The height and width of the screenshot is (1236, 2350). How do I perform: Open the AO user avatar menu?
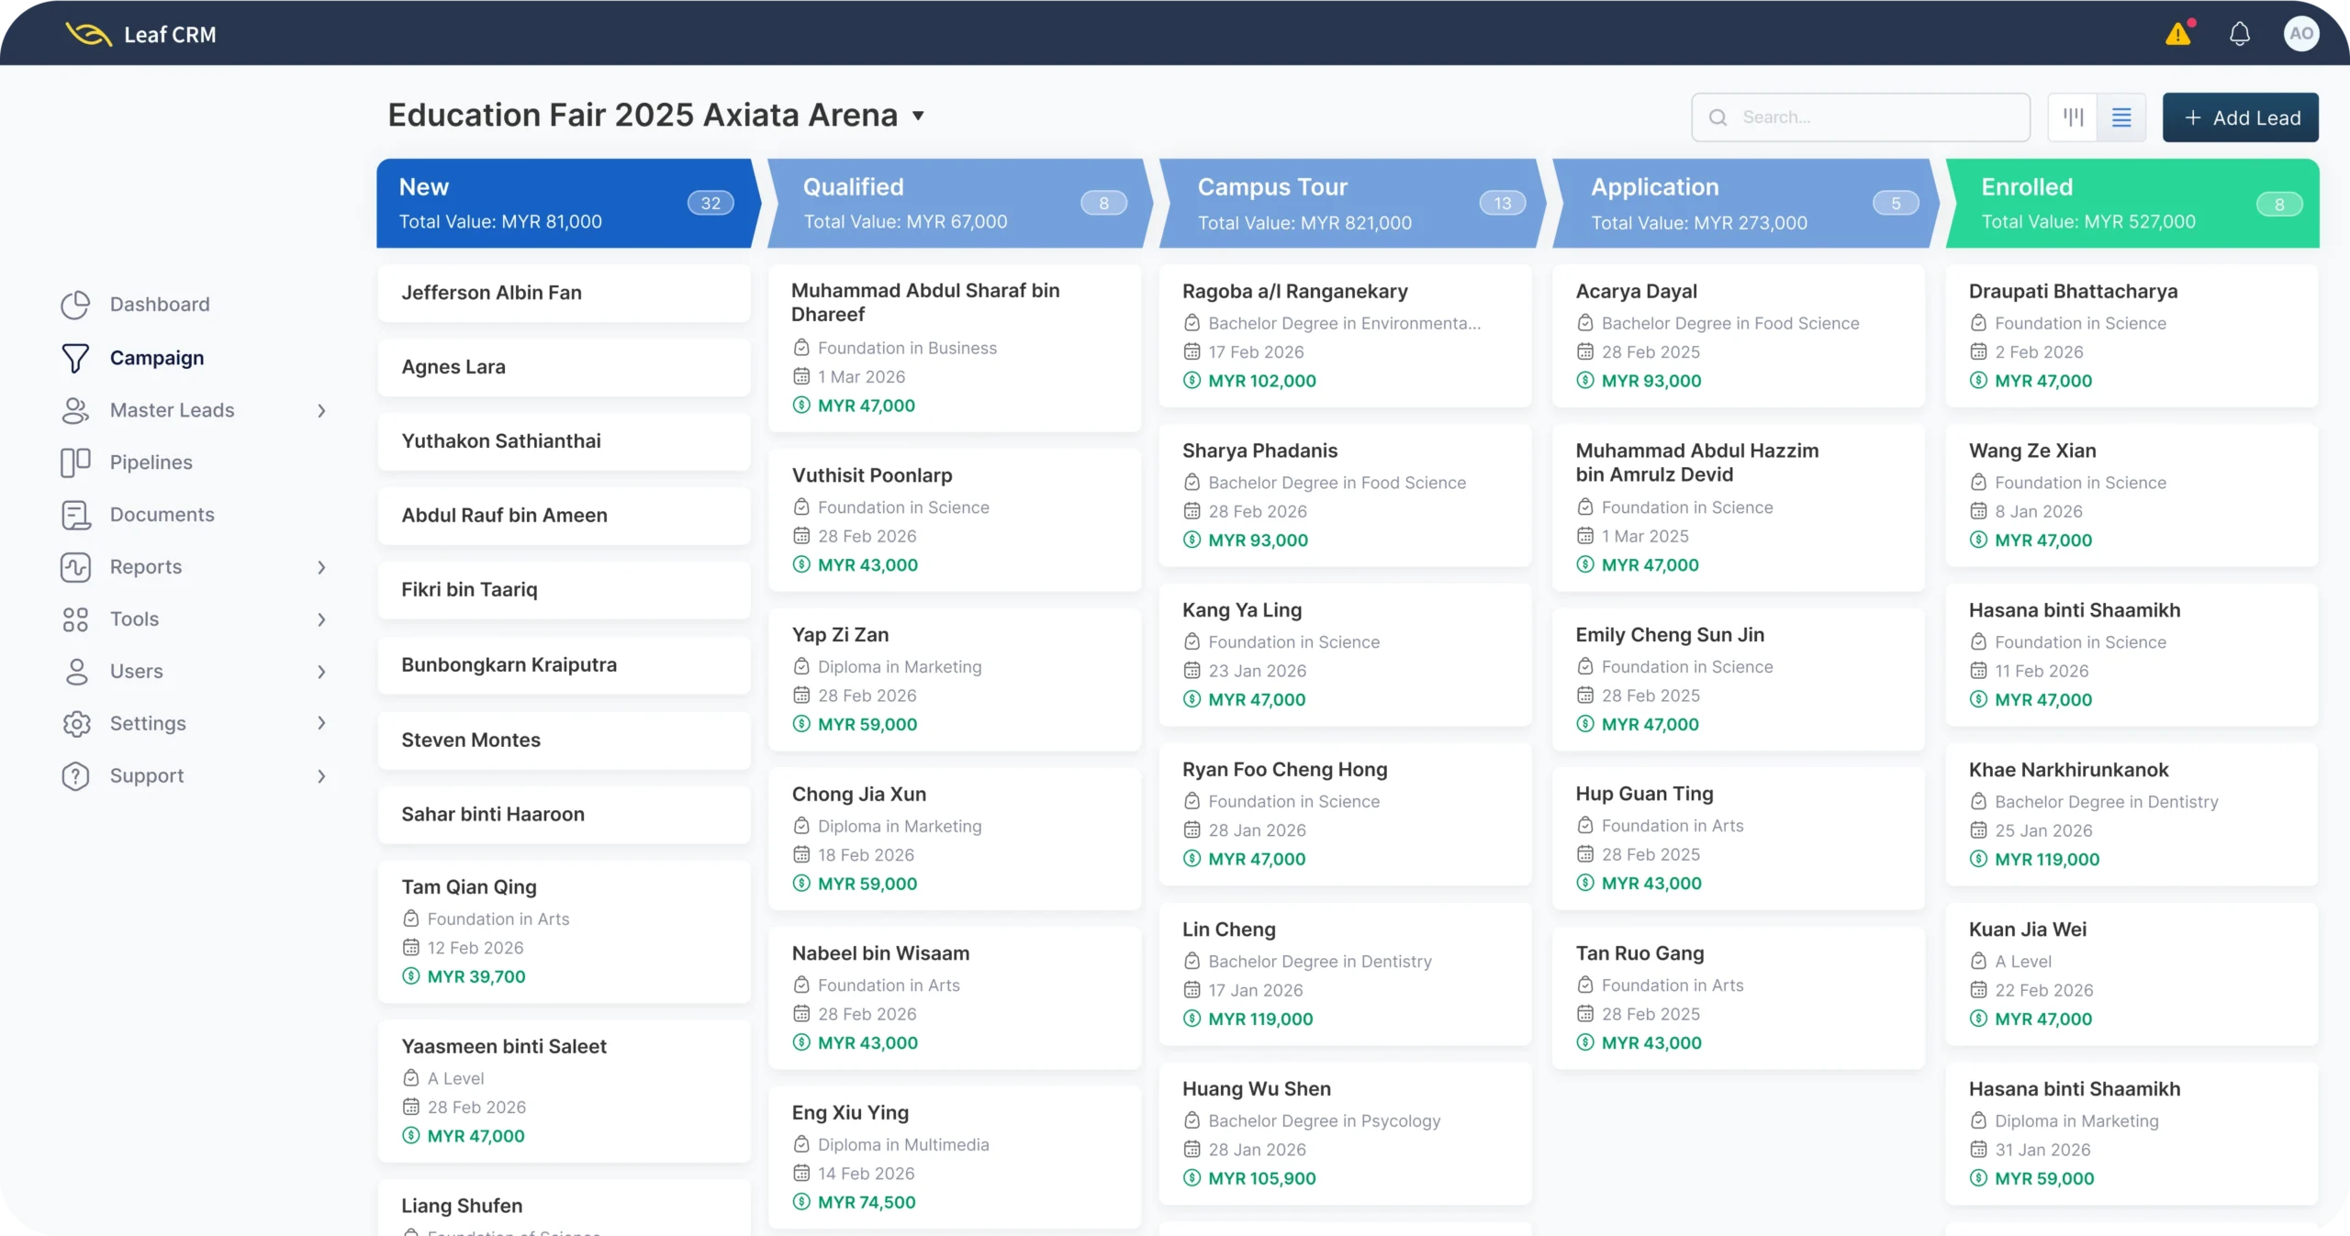2300,35
